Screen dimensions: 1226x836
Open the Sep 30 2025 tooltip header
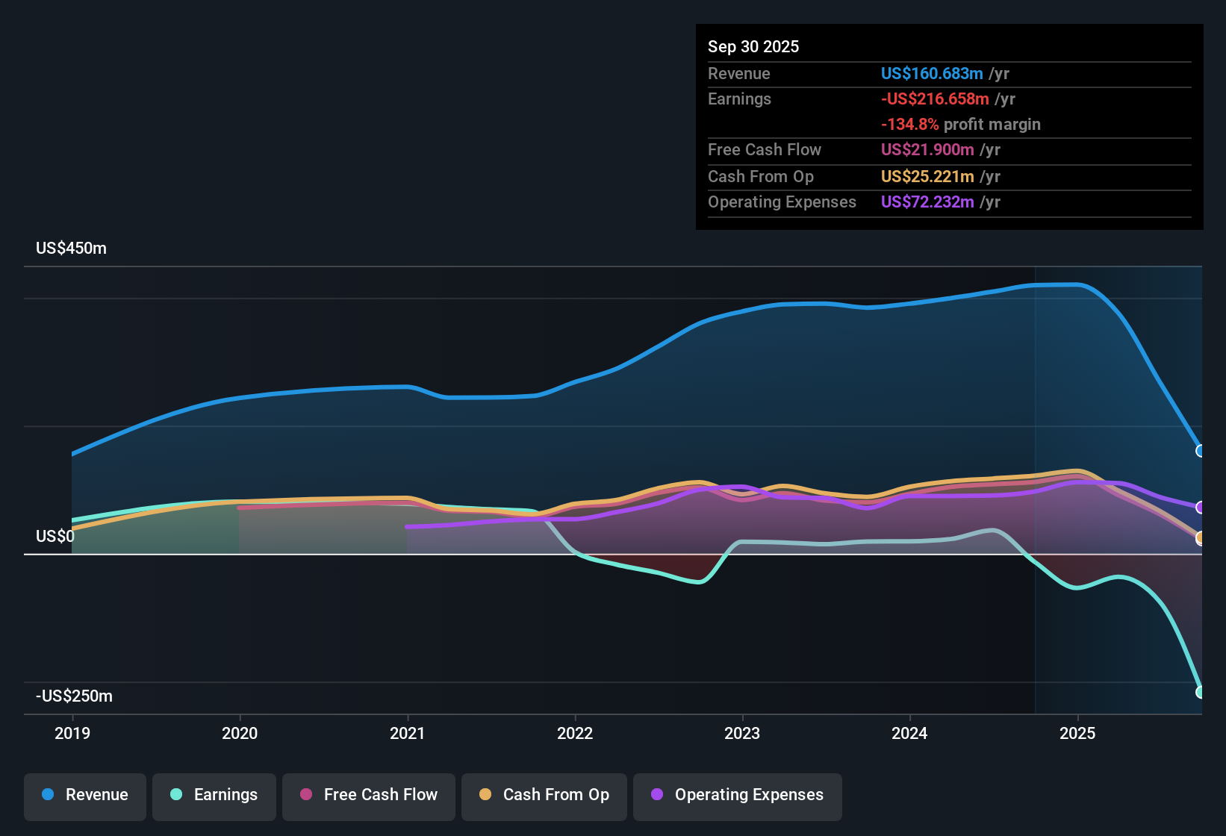[753, 46]
